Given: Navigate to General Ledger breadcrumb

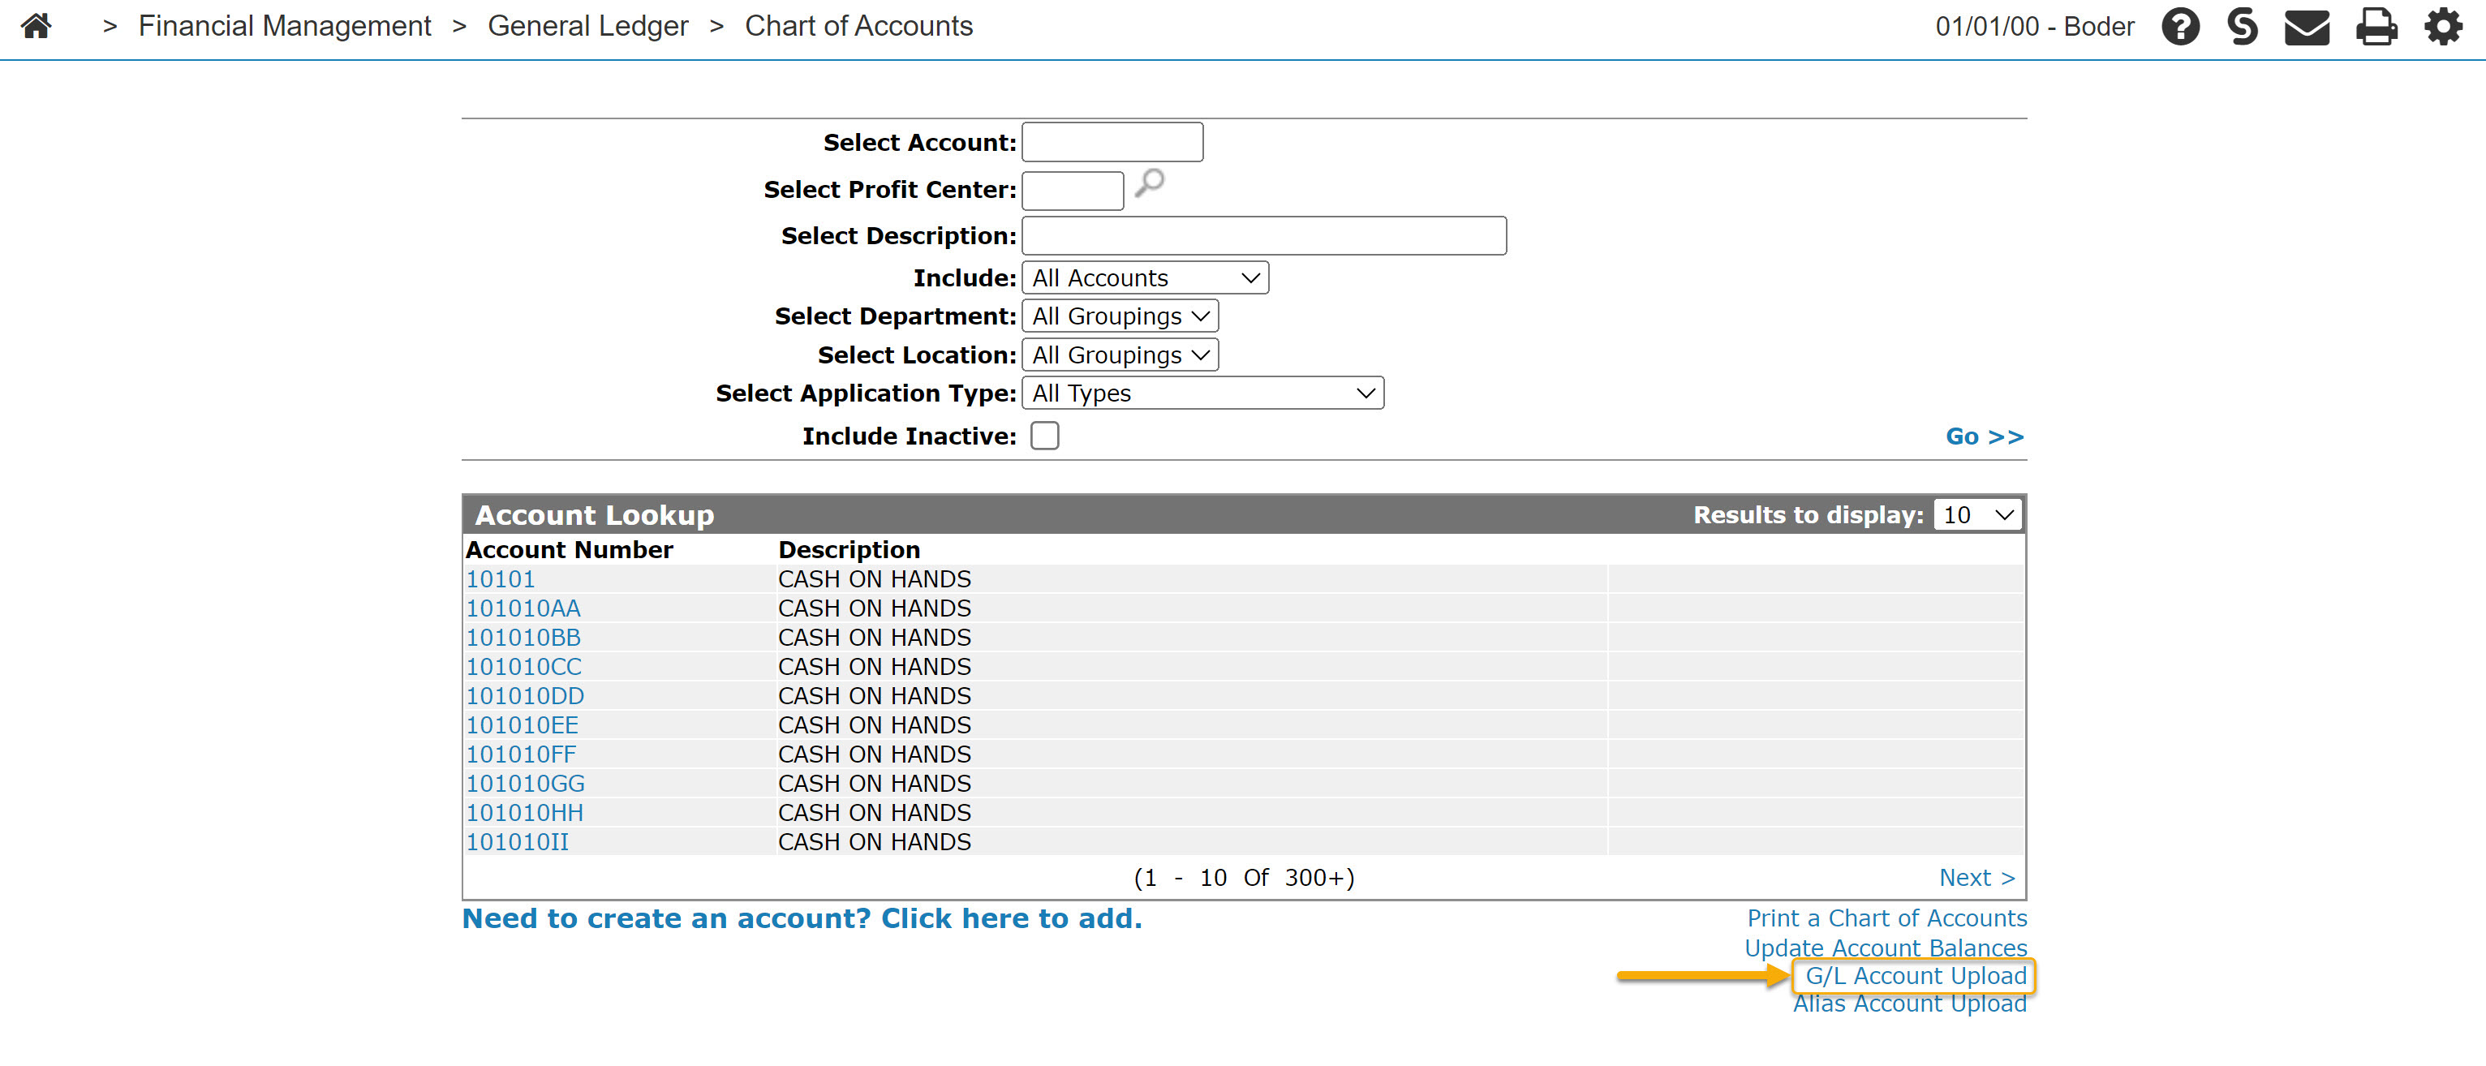Looking at the screenshot, I should pyautogui.click(x=587, y=26).
